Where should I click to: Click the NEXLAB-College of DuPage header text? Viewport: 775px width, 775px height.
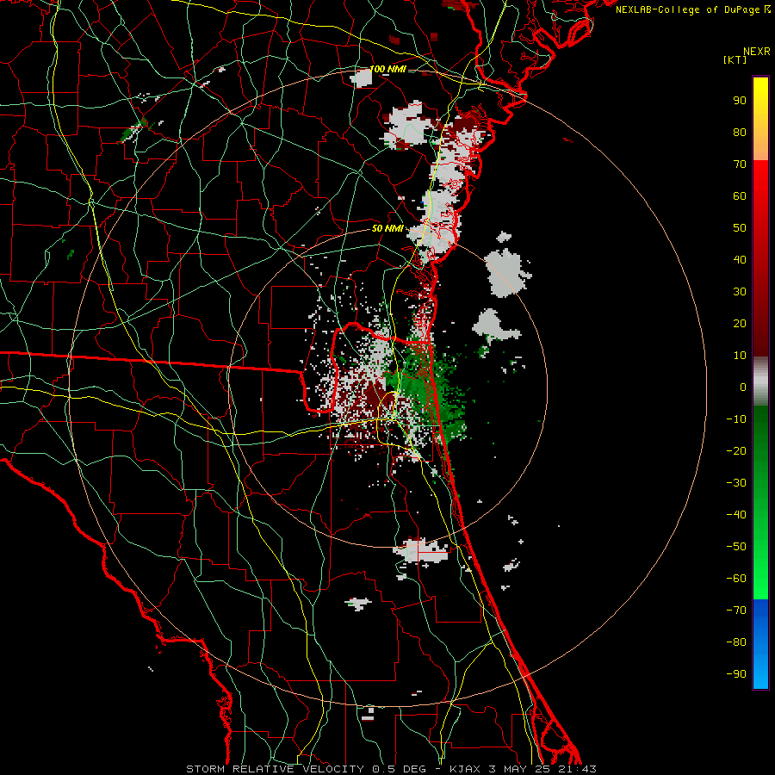tap(692, 9)
